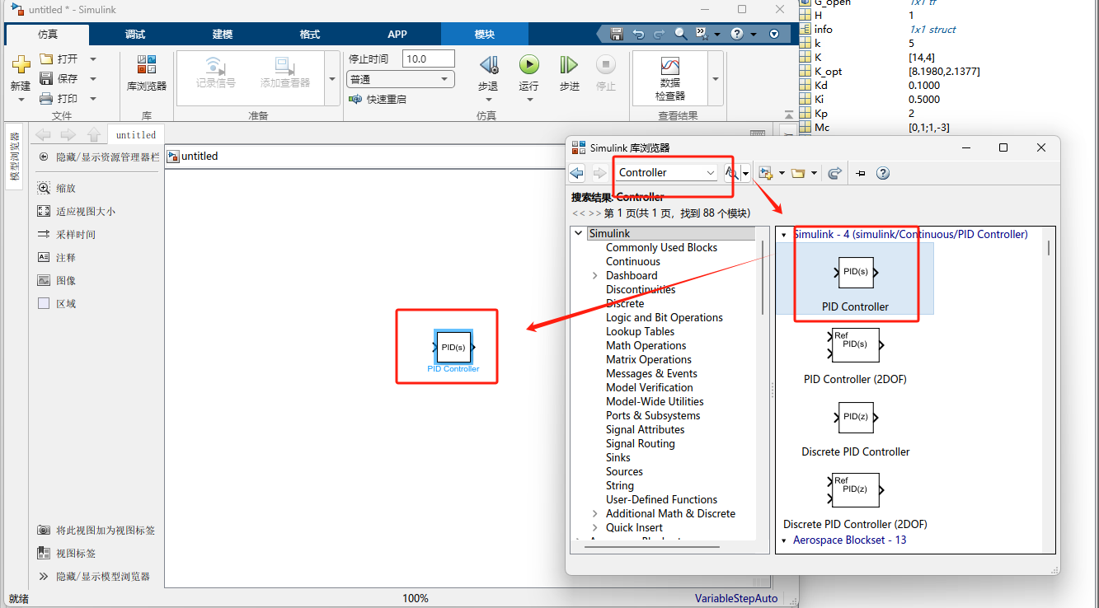Viewport: 1099px width, 608px height.
Task: Switch to the 建模 tab
Action: [x=223, y=35]
